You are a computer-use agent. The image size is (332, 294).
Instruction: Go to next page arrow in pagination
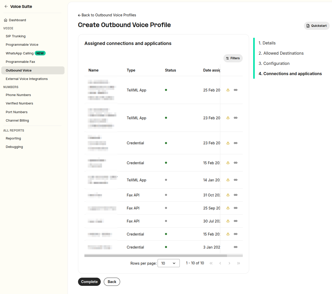229,263
